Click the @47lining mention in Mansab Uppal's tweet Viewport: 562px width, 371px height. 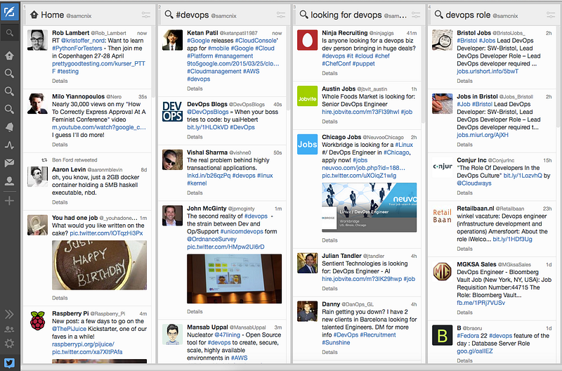pyautogui.click(x=227, y=334)
